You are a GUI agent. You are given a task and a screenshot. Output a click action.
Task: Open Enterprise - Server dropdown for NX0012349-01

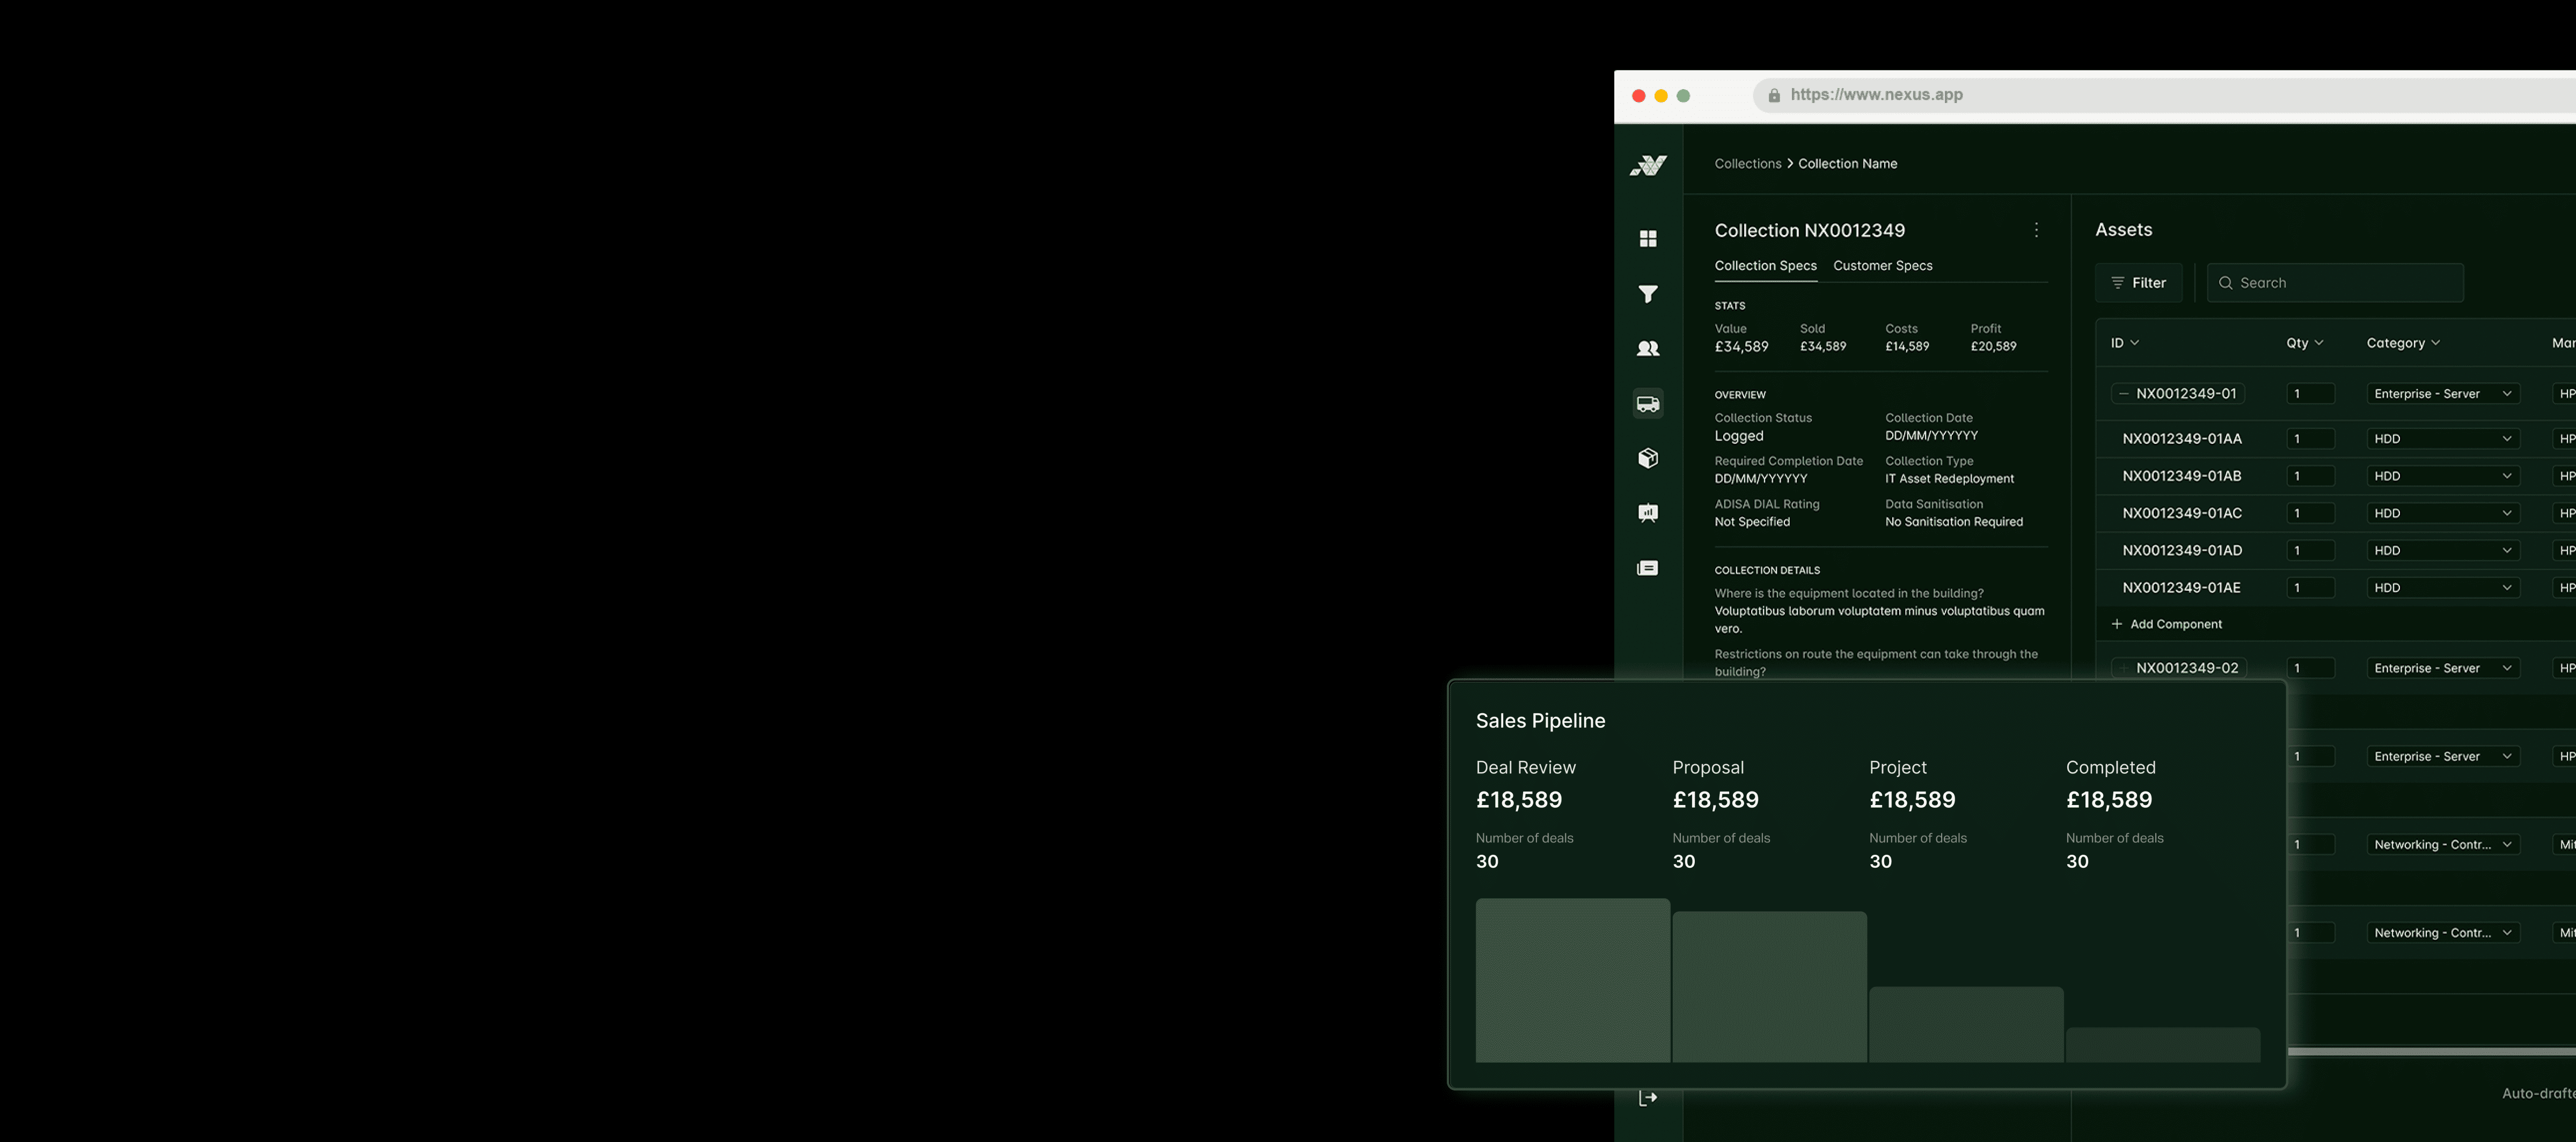click(2442, 394)
